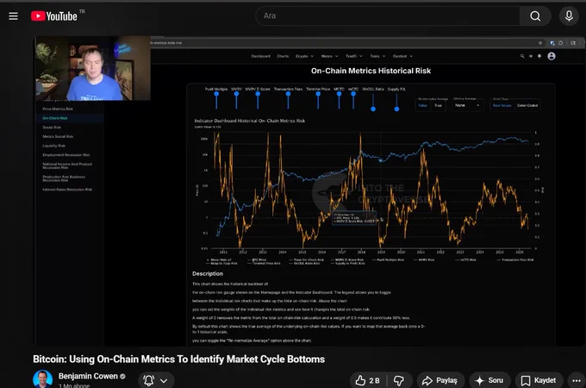Adjust the MVRV Z-Score weight slider

click(x=258, y=94)
